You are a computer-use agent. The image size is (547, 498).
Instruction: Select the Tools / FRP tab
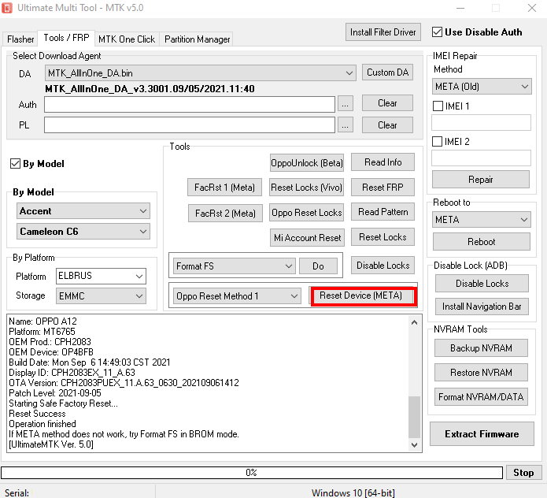coord(66,38)
